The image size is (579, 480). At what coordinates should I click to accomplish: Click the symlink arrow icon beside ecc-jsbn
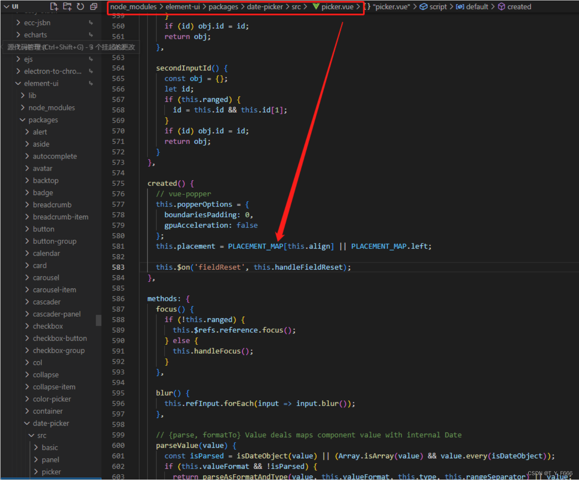pyautogui.click(x=91, y=23)
